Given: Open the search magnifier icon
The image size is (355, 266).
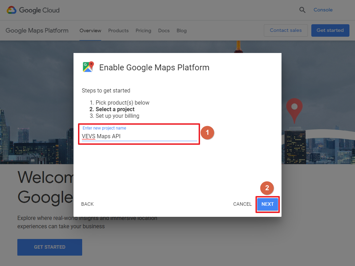Looking at the screenshot, I should (302, 10).
